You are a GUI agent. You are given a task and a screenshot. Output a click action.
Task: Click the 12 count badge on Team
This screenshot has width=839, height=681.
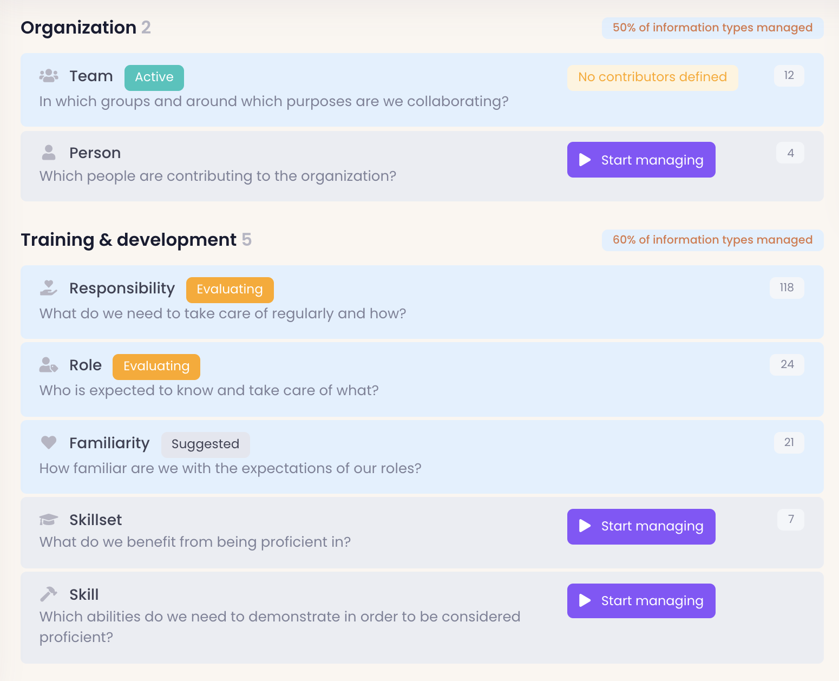click(789, 76)
